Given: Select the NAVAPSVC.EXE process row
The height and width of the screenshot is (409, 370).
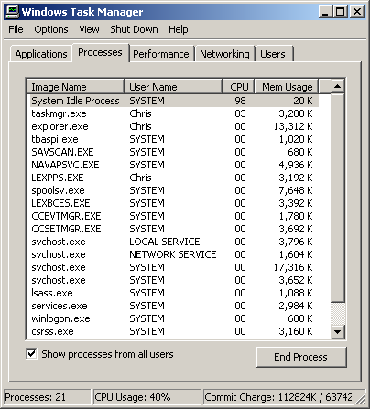Looking at the screenshot, I should click(175, 165).
